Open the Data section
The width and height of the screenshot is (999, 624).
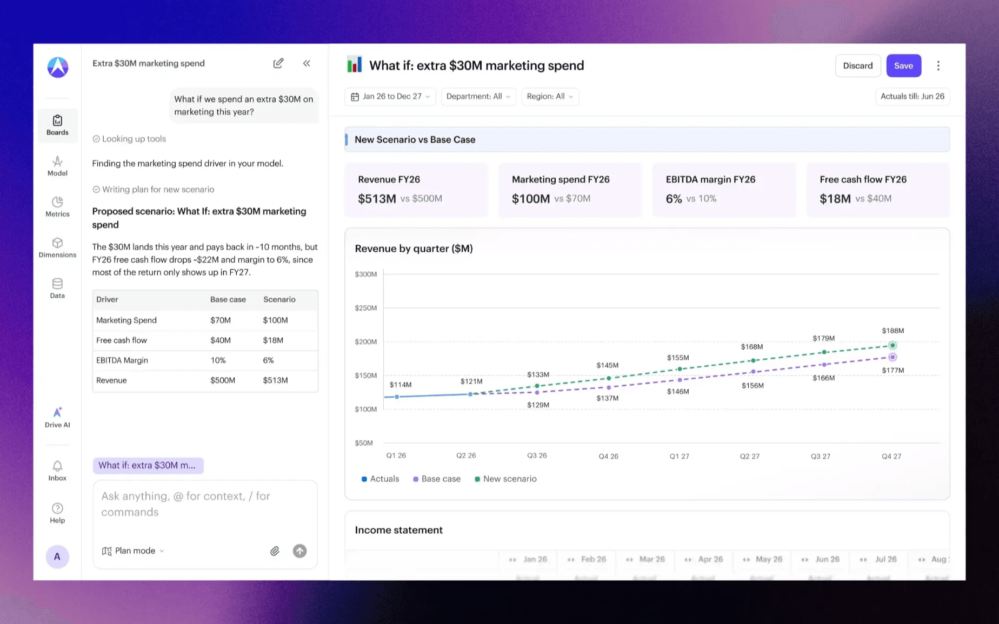point(57,288)
